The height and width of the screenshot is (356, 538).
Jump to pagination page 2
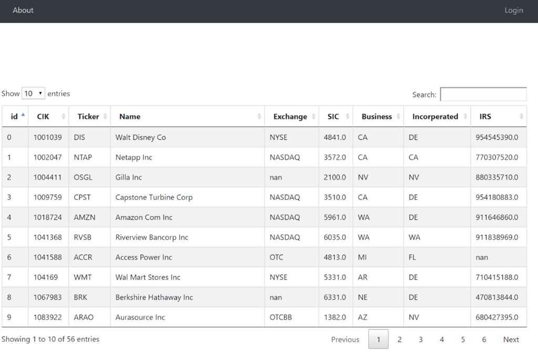click(x=399, y=339)
